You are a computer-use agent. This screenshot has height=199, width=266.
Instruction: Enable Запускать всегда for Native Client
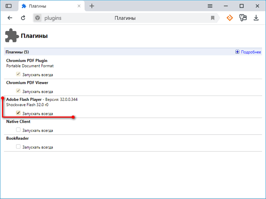[x=18, y=130]
